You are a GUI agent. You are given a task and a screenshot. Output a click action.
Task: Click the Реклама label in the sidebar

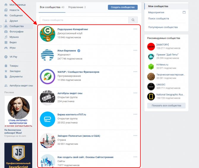9,92
